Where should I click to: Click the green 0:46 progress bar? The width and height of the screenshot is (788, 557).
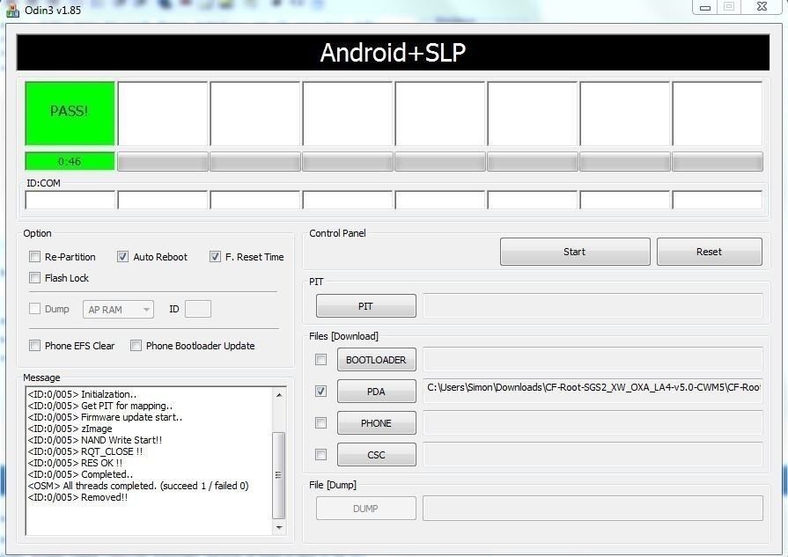(70, 161)
